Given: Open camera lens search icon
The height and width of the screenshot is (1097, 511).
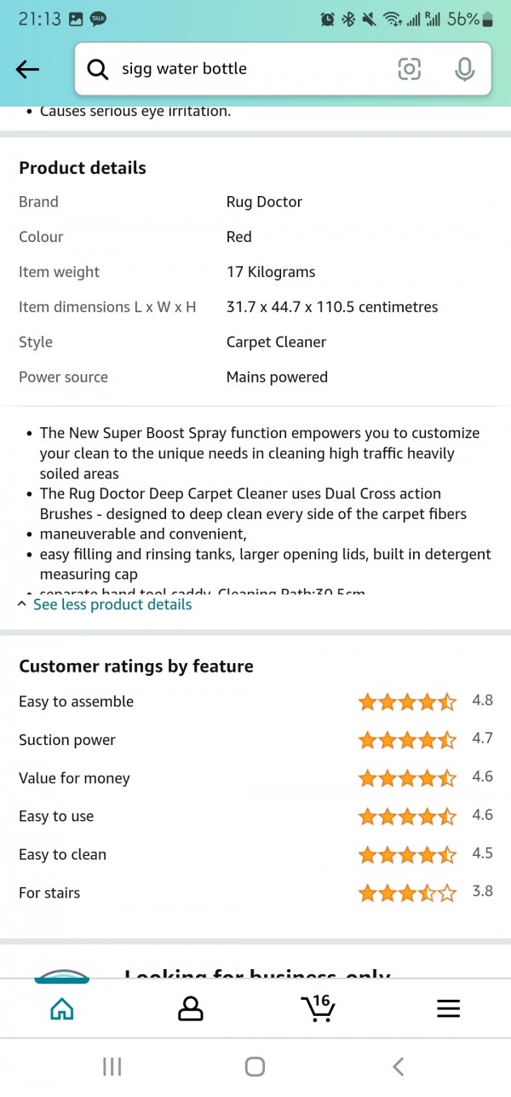Looking at the screenshot, I should coord(410,69).
